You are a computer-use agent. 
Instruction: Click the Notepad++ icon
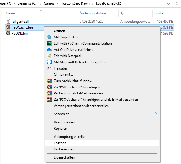49,56
